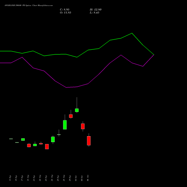The width and height of the screenshot is (187, 187).
Task: Select the 06 Oct date label
Action: (88, 178)
